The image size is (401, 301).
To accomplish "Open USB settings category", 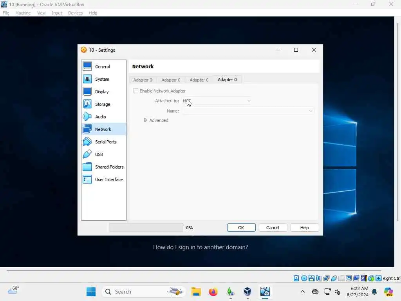I will click(103, 154).
